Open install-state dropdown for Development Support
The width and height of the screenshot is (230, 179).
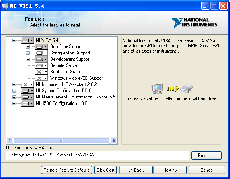click(41, 59)
